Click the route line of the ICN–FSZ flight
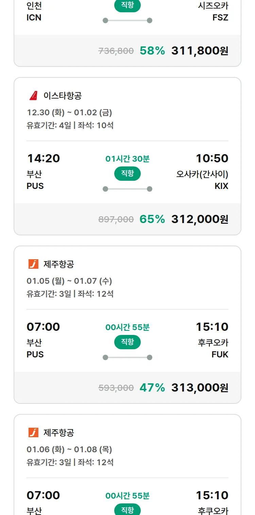Viewport: 255px width, 515px height. pyautogui.click(x=128, y=20)
